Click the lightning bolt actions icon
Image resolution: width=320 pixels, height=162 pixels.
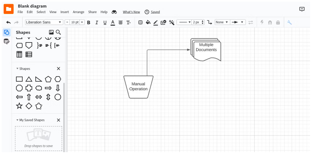(262, 22)
